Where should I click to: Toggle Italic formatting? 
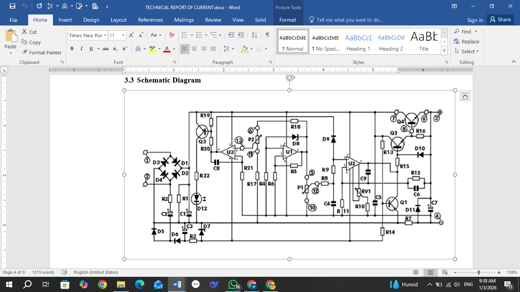[x=81, y=49]
